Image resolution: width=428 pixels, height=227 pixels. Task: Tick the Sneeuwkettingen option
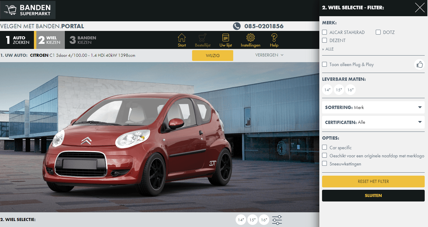324,163
